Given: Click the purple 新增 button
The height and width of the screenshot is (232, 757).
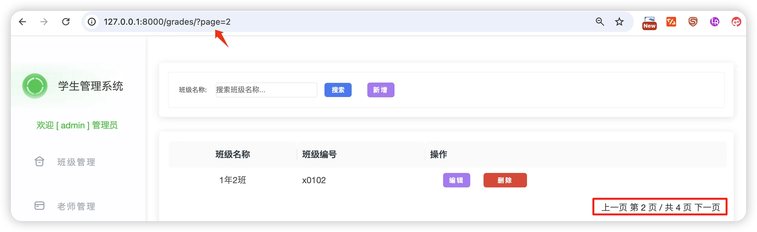Looking at the screenshot, I should [381, 90].
